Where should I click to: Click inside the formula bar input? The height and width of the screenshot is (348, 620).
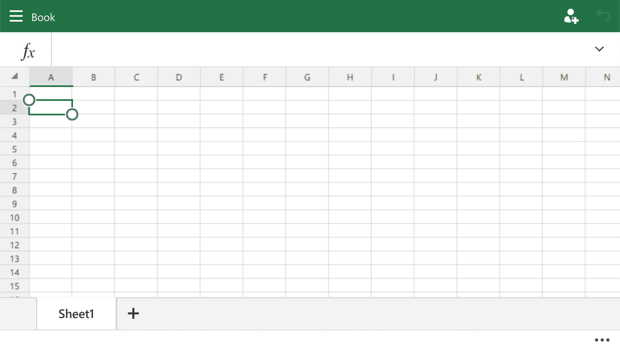pyautogui.click(x=320, y=49)
